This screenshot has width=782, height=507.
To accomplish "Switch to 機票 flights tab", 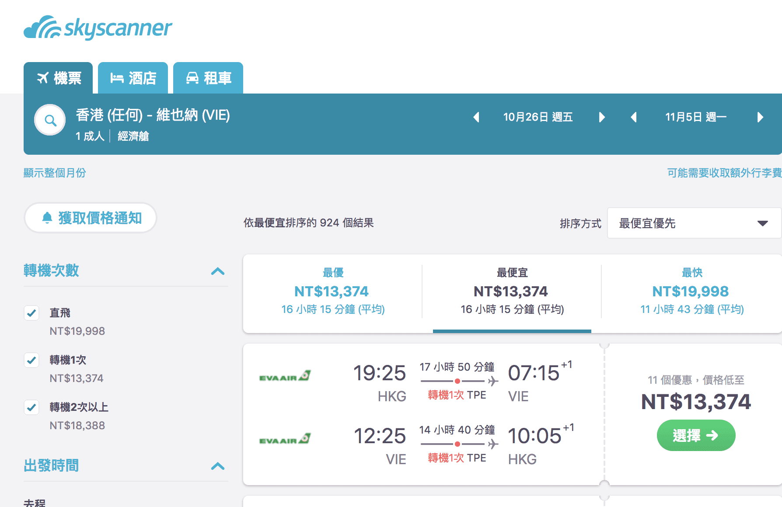I will [x=58, y=78].
